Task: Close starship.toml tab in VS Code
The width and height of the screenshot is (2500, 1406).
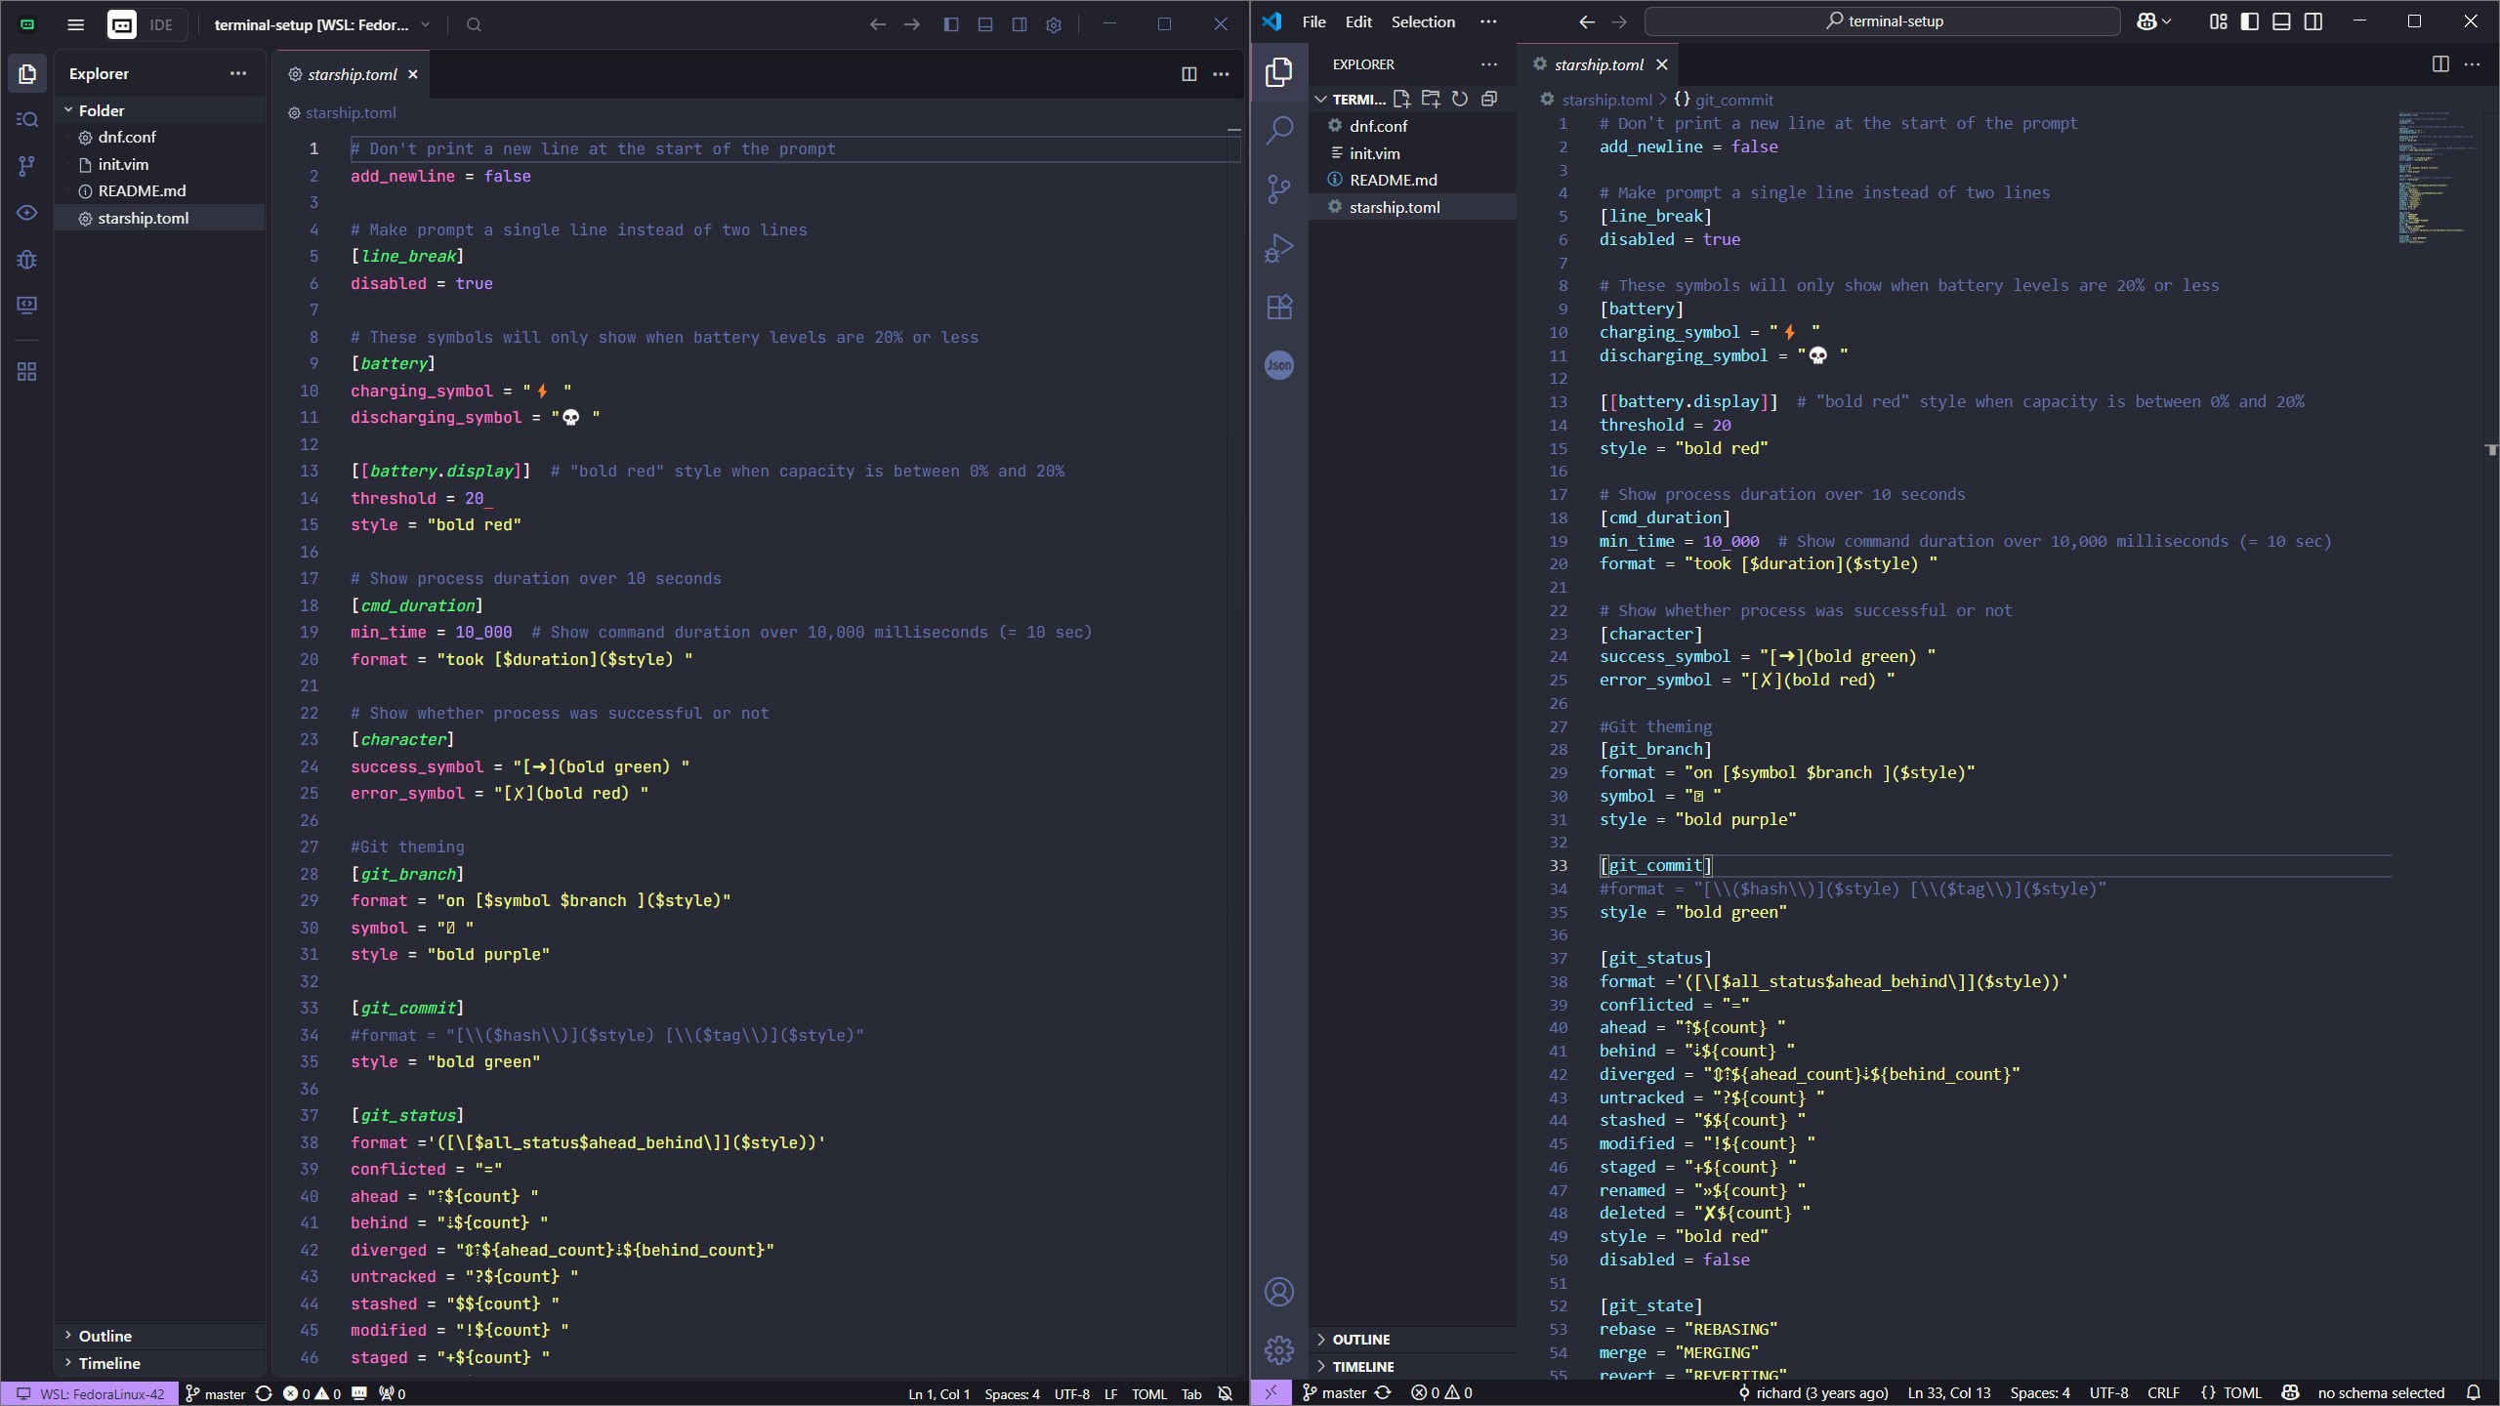Action: pyautogui.click(x=1662, y=64)
